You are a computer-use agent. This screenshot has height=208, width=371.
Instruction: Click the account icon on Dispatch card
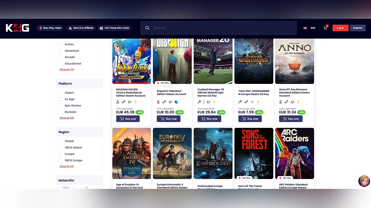pyautogui.click(x=159, y=102)
